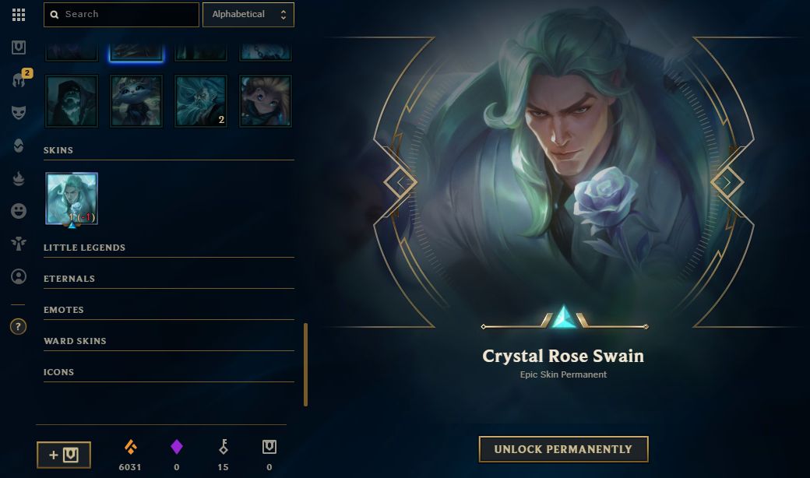Viewport: 810px width, 478px height.
Task: Open the all-loot grid icon
Action: pos(19,15)
